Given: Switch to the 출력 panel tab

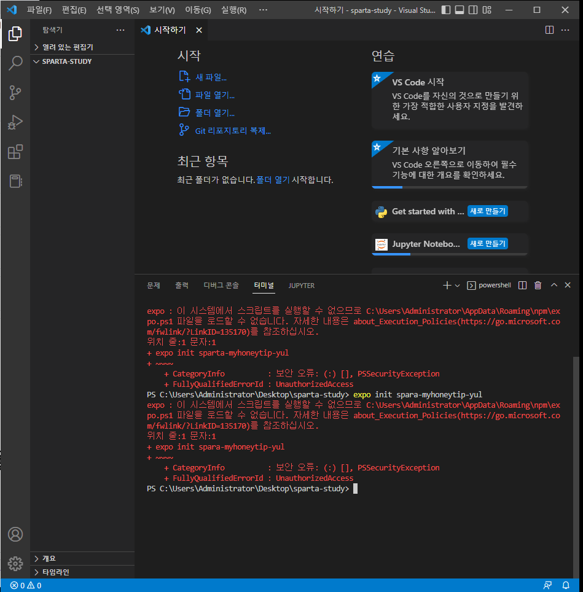Looking at the screenshot, I should [182, 286].
